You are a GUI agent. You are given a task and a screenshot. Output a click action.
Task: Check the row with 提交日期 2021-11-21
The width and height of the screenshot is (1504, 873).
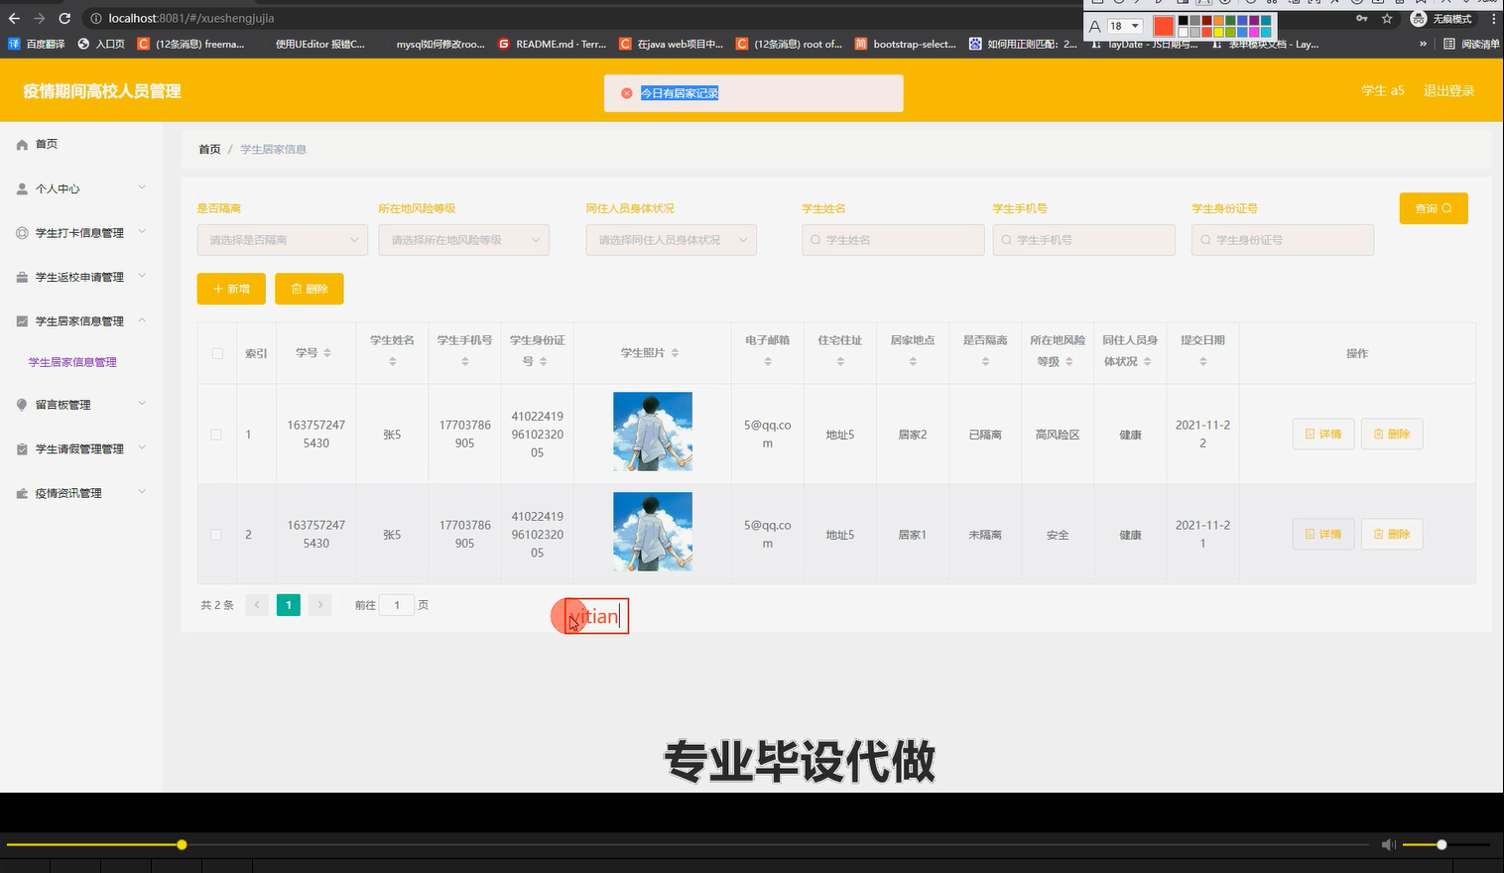point(216,535)
